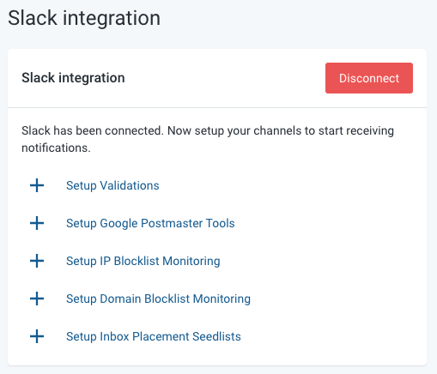Viewport: 437px width, 374px height.
Task: Select Setup IP Blocklist Monitoring link
Action: click(x=143, y=262)
